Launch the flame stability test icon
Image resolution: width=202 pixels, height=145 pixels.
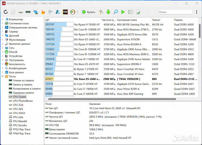click(x=43, y=12)
